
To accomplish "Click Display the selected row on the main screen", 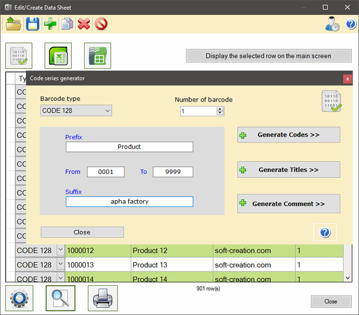I will [x=269, y=56].
